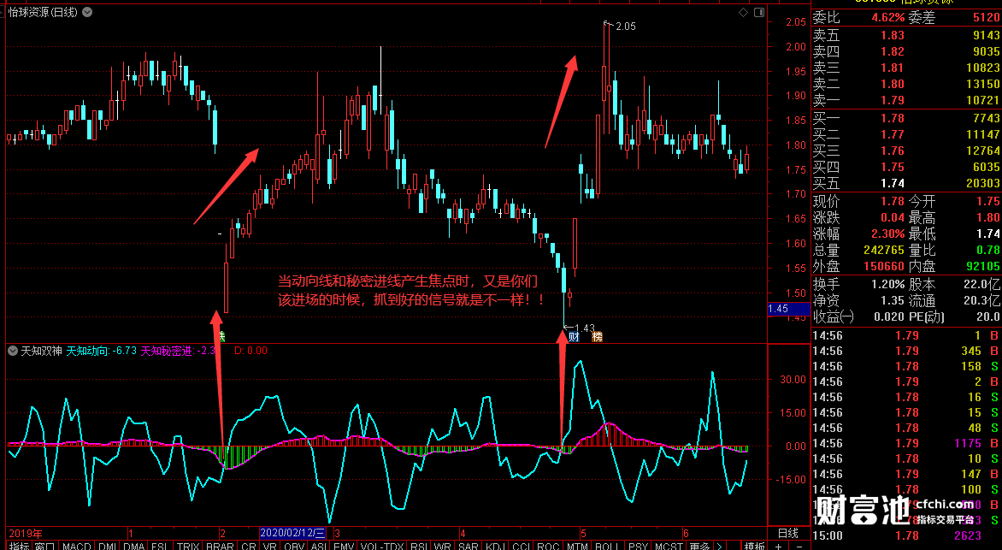
Task: Select the 卖三 row at price 1.81
Action: (x=906, y=68)
